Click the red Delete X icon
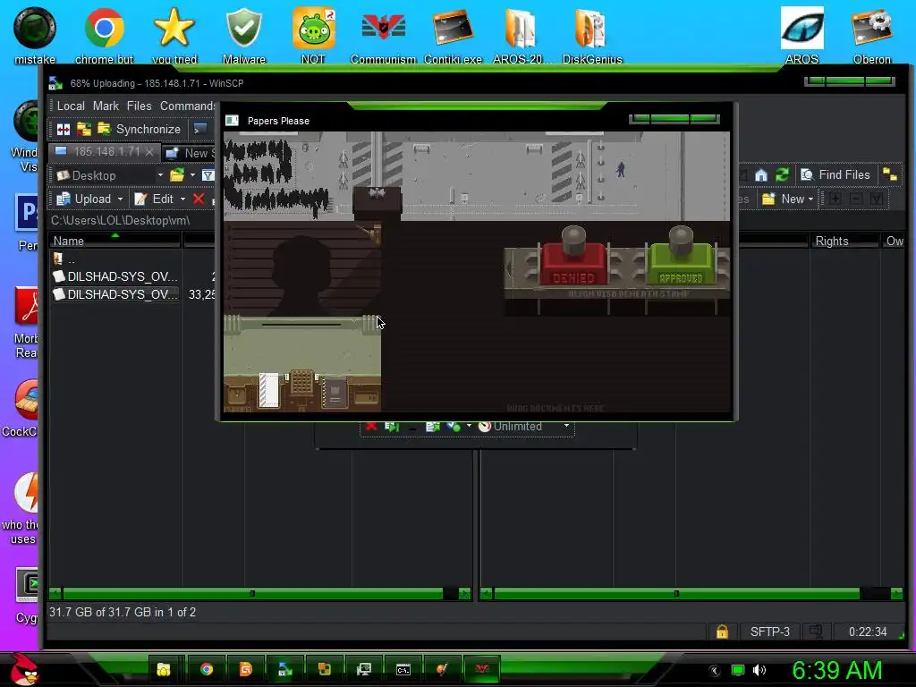The image size is (916, 687). 199,199
